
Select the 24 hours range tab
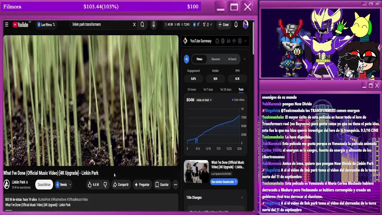[x=192, y=90]
